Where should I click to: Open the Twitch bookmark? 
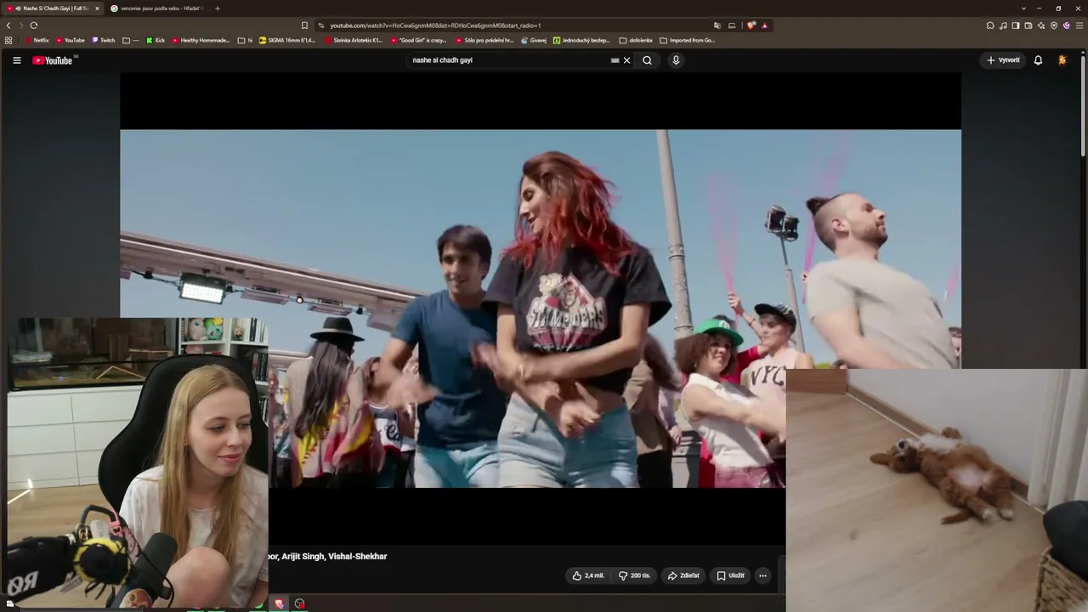[103, 40]
